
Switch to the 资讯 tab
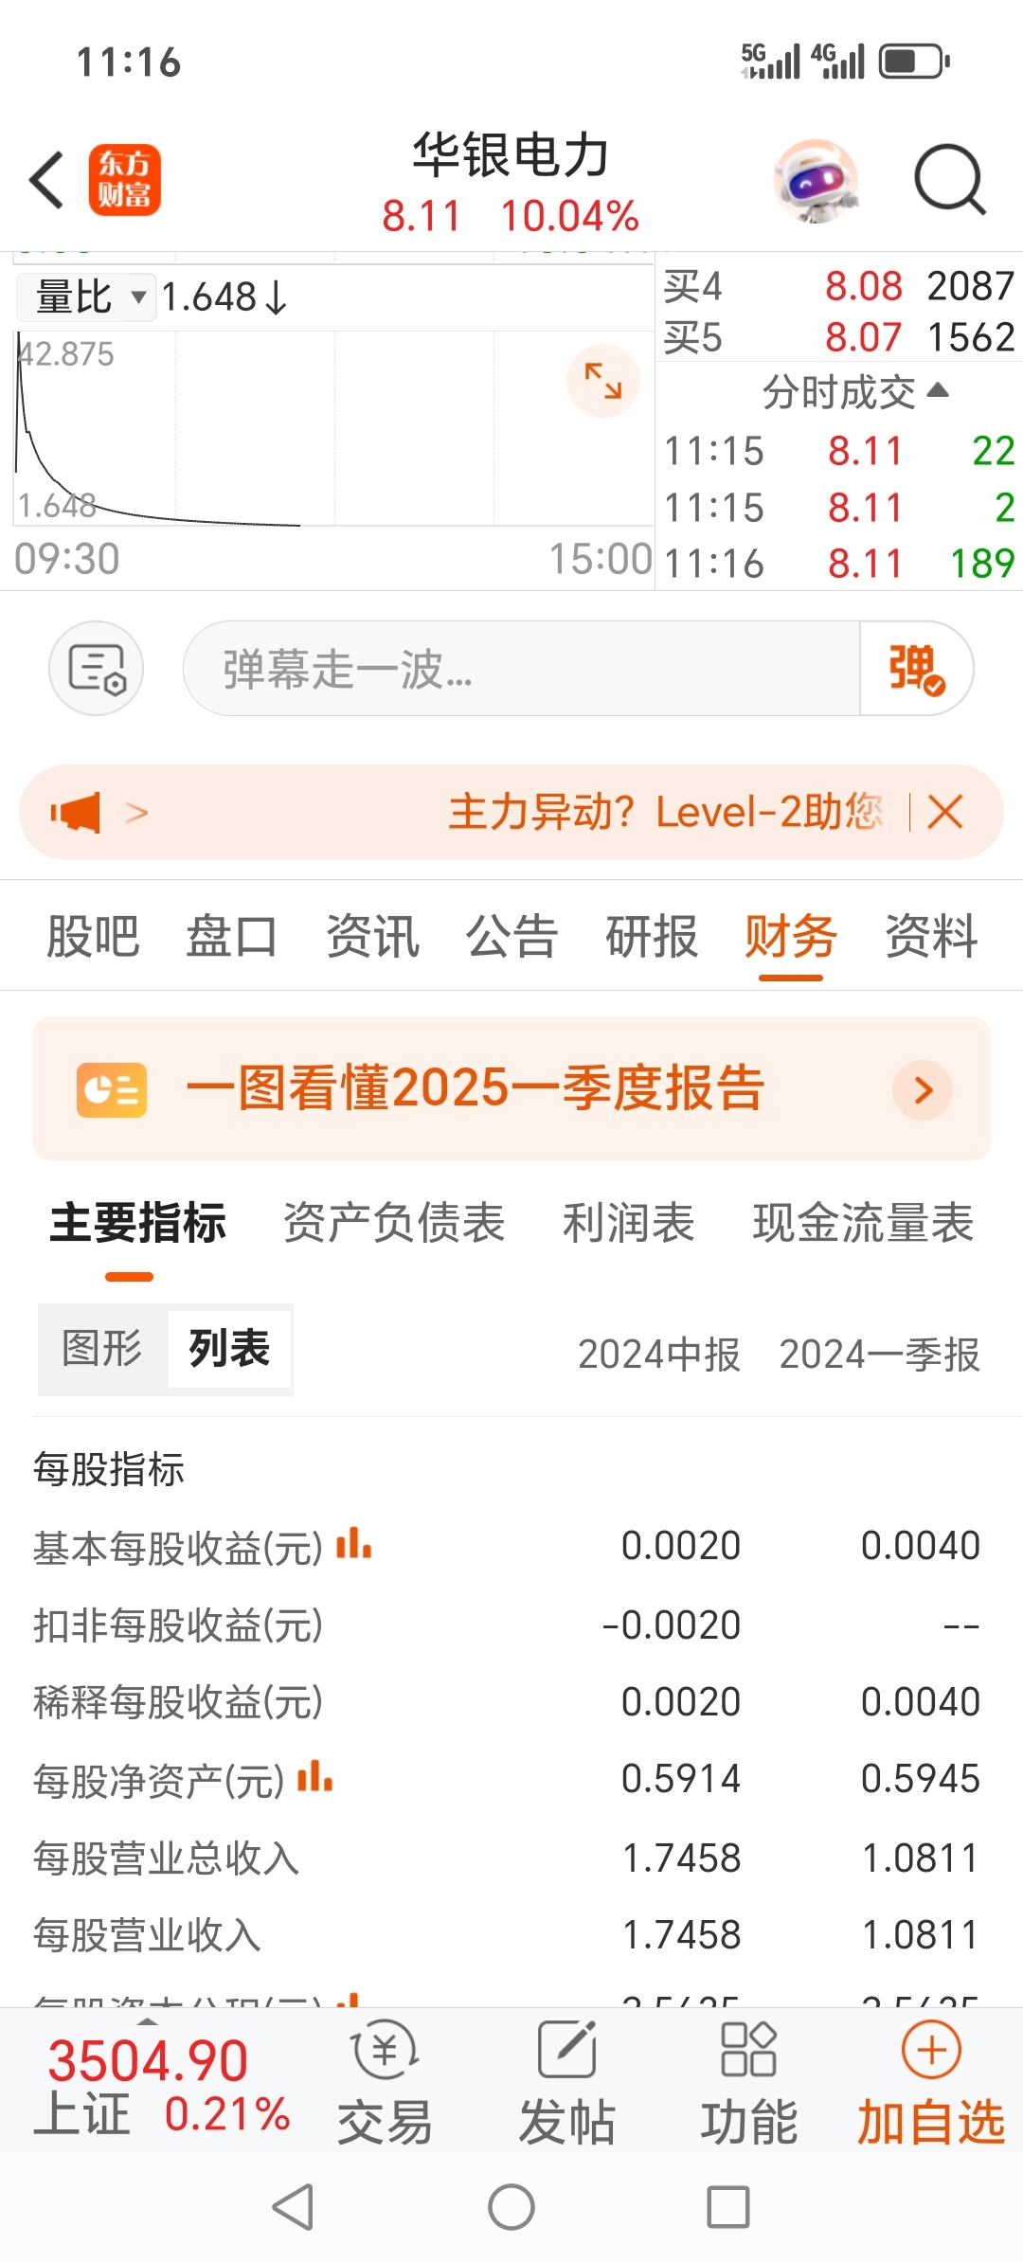(x=372, y=936)
